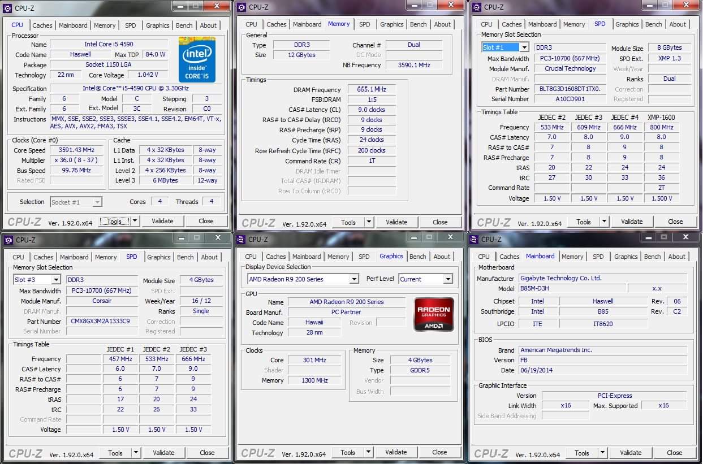Click the Core Speed 3591.43 MHz value field
703x464 pixels.
click(76, 150)
